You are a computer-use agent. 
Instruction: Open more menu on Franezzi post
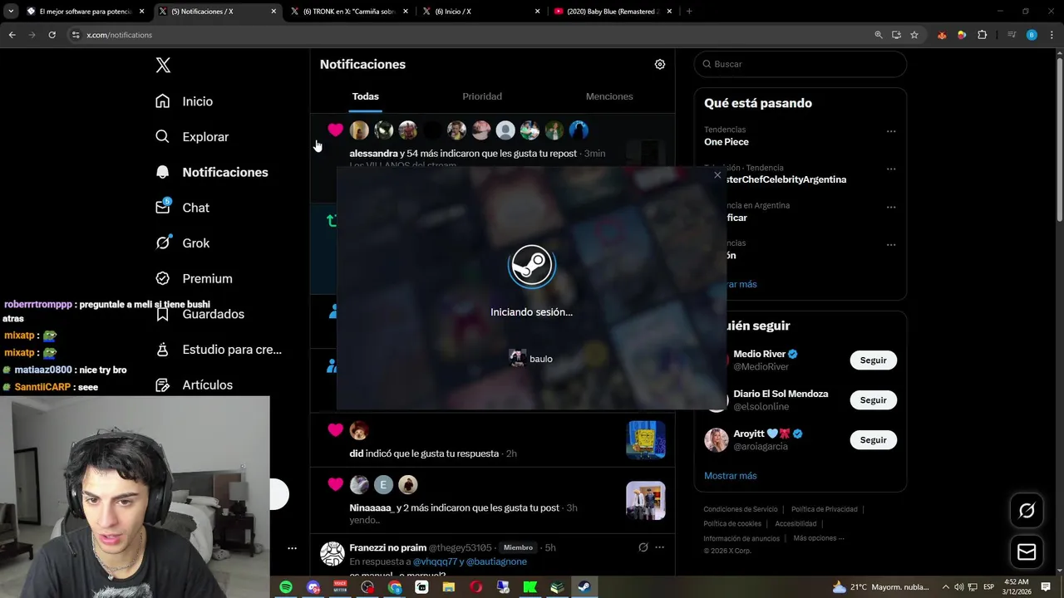click(660, 547)
